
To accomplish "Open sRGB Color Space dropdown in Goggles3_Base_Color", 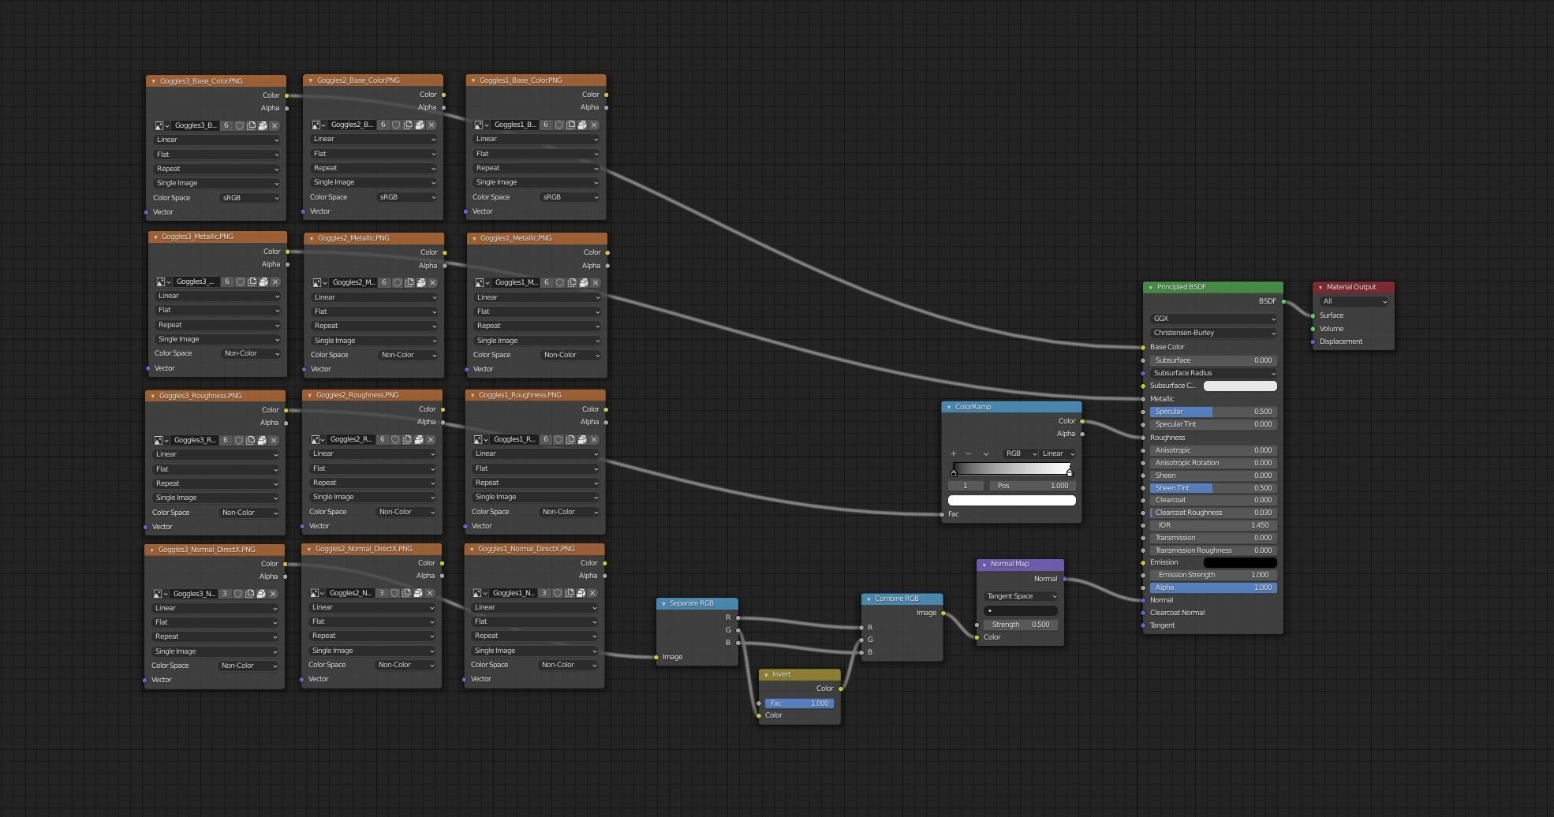I will [249, 198].
